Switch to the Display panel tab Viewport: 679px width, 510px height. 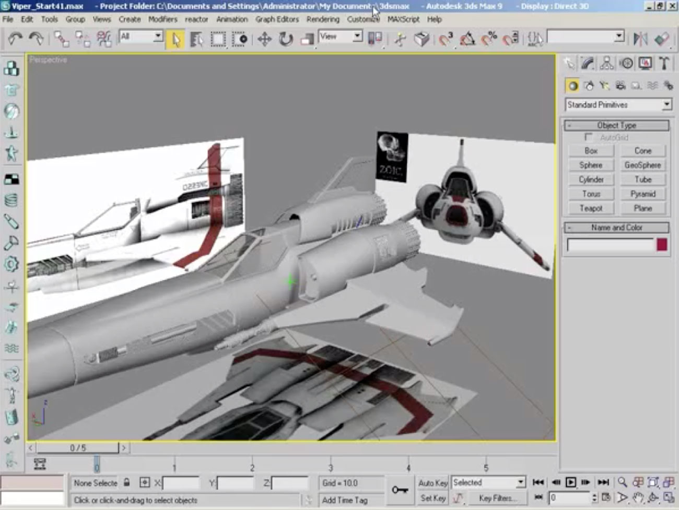645,64
